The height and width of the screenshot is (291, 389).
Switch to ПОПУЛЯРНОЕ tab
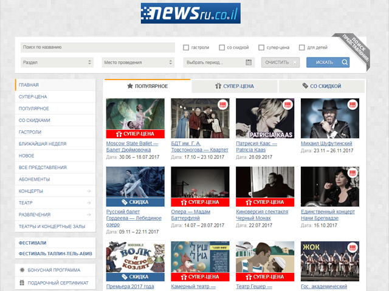click(147, 86)
